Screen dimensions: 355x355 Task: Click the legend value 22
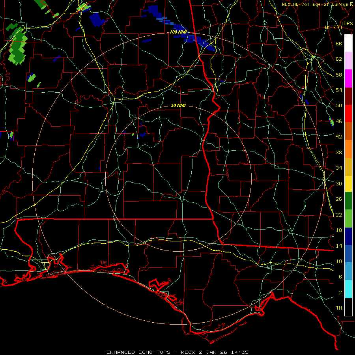pyautogui.click(x=339, y=215)
